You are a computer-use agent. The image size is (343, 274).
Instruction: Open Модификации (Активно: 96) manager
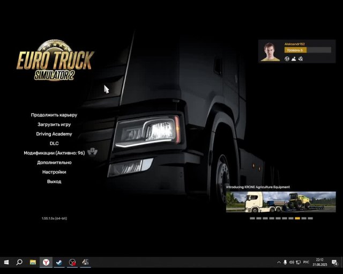(x=54, y=153)
